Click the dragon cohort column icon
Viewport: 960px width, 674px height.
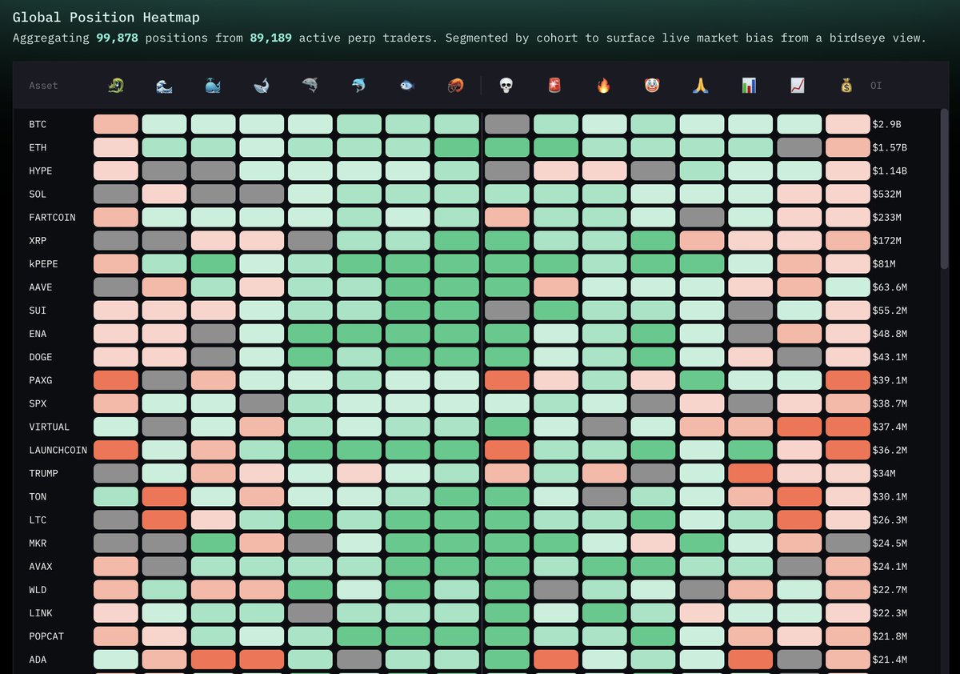[115, 85]
